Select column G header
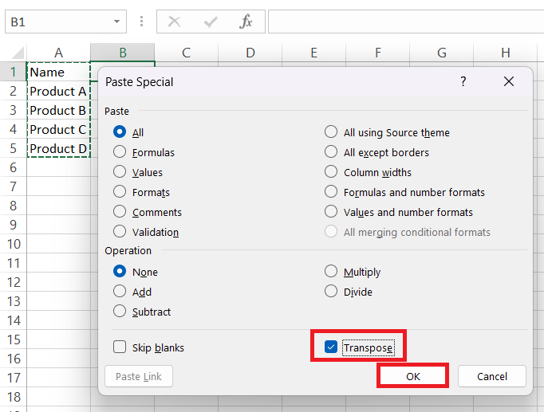 click(442, 53)
